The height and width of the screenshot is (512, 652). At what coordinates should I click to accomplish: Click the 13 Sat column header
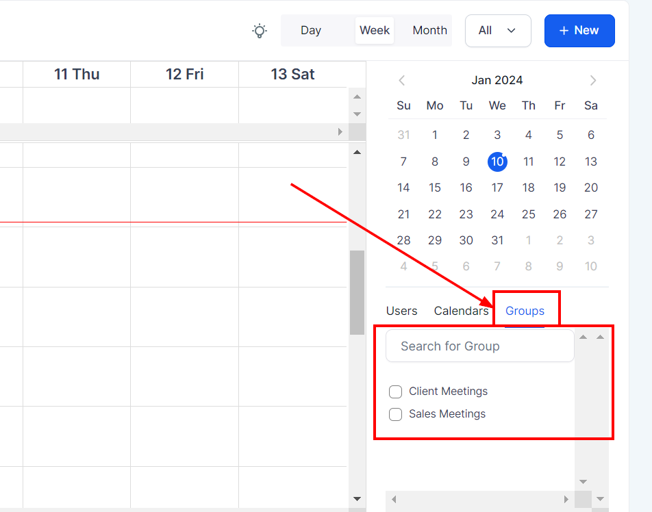pos(292,75)
